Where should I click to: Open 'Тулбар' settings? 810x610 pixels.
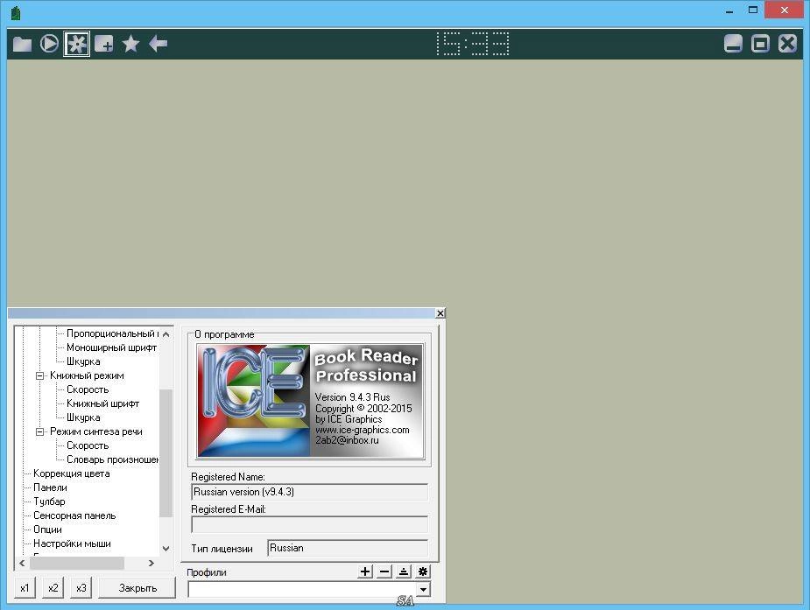49,501
